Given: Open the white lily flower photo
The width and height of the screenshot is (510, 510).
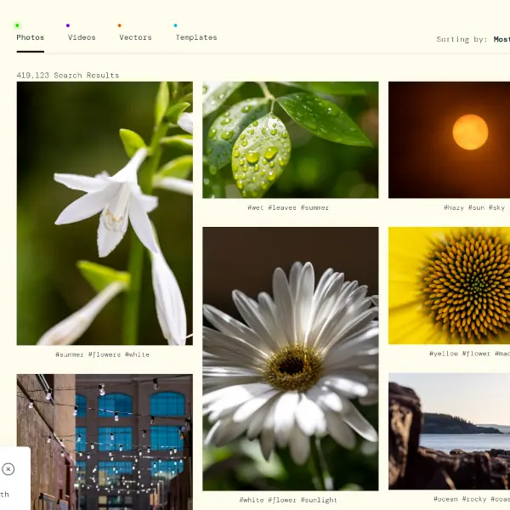Looking at the screenshot, I should coord(105,212).
